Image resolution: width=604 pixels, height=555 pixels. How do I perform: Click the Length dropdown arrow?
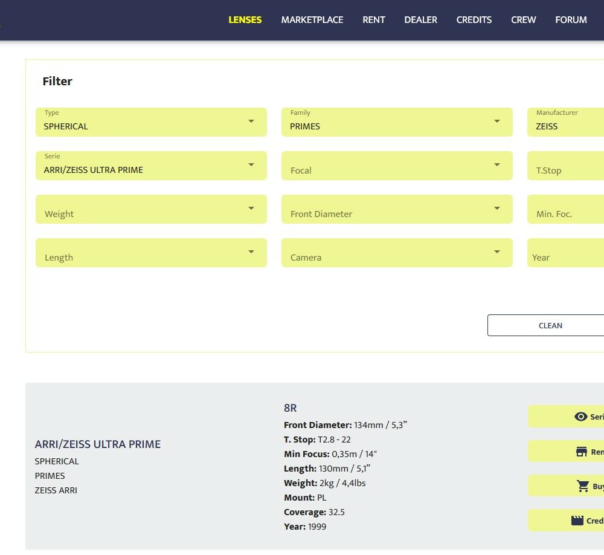(x=251, y=252)
